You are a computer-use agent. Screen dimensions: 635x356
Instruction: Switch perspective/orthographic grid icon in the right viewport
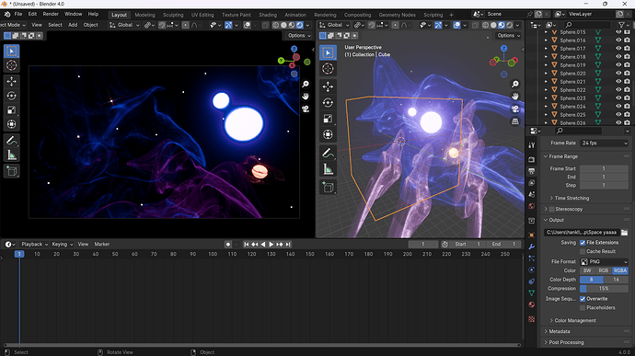point(514,121)
